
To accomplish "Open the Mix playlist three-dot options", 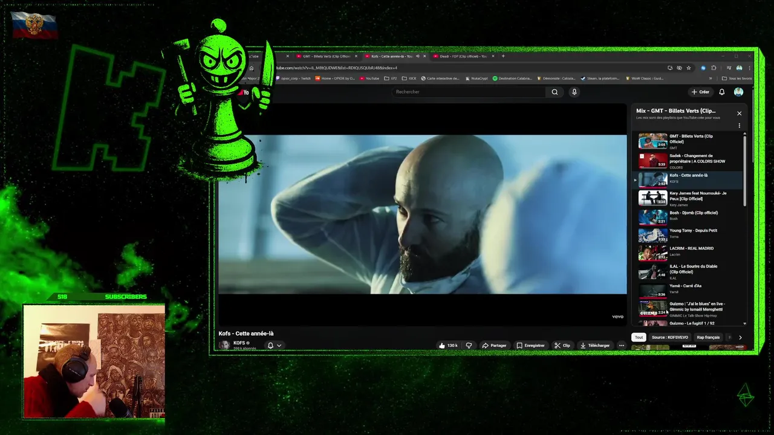I will coord(739,126).
